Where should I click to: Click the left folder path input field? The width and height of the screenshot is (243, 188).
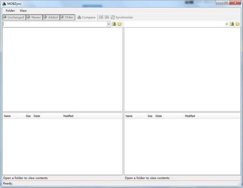[55, 24]
